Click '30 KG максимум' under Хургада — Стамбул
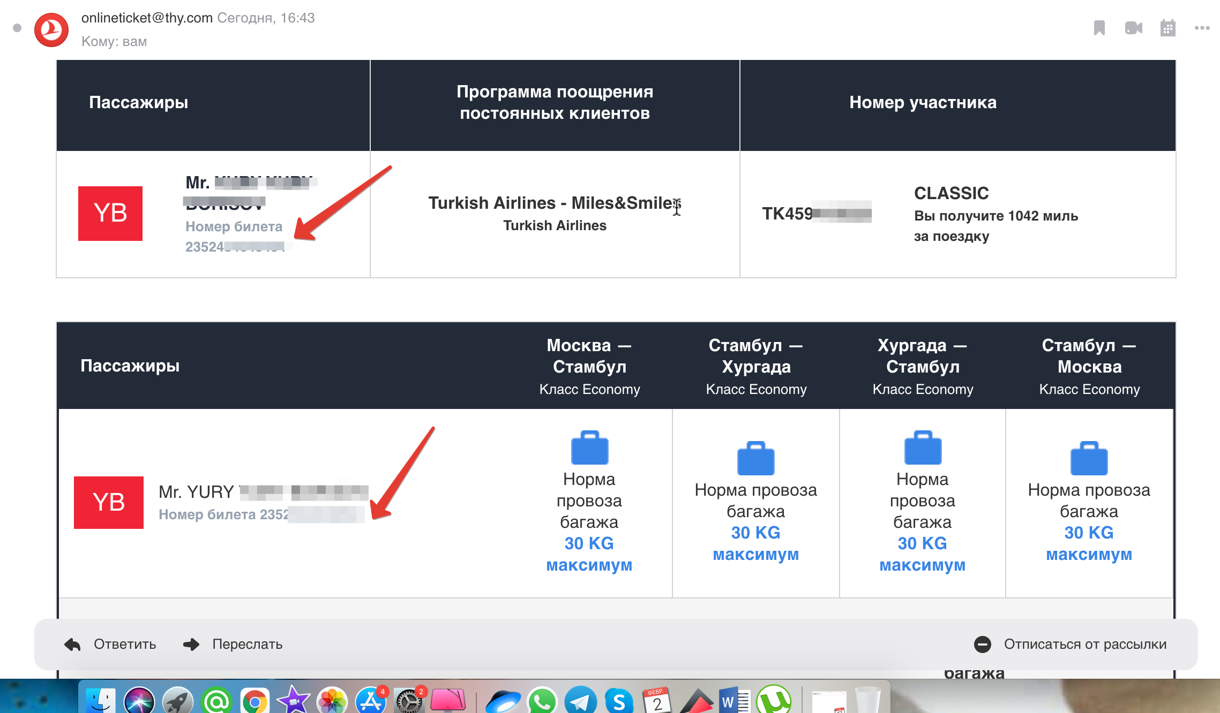 coord(923,554)
